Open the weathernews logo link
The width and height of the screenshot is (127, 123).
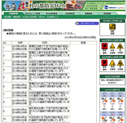tap(115, 8)
